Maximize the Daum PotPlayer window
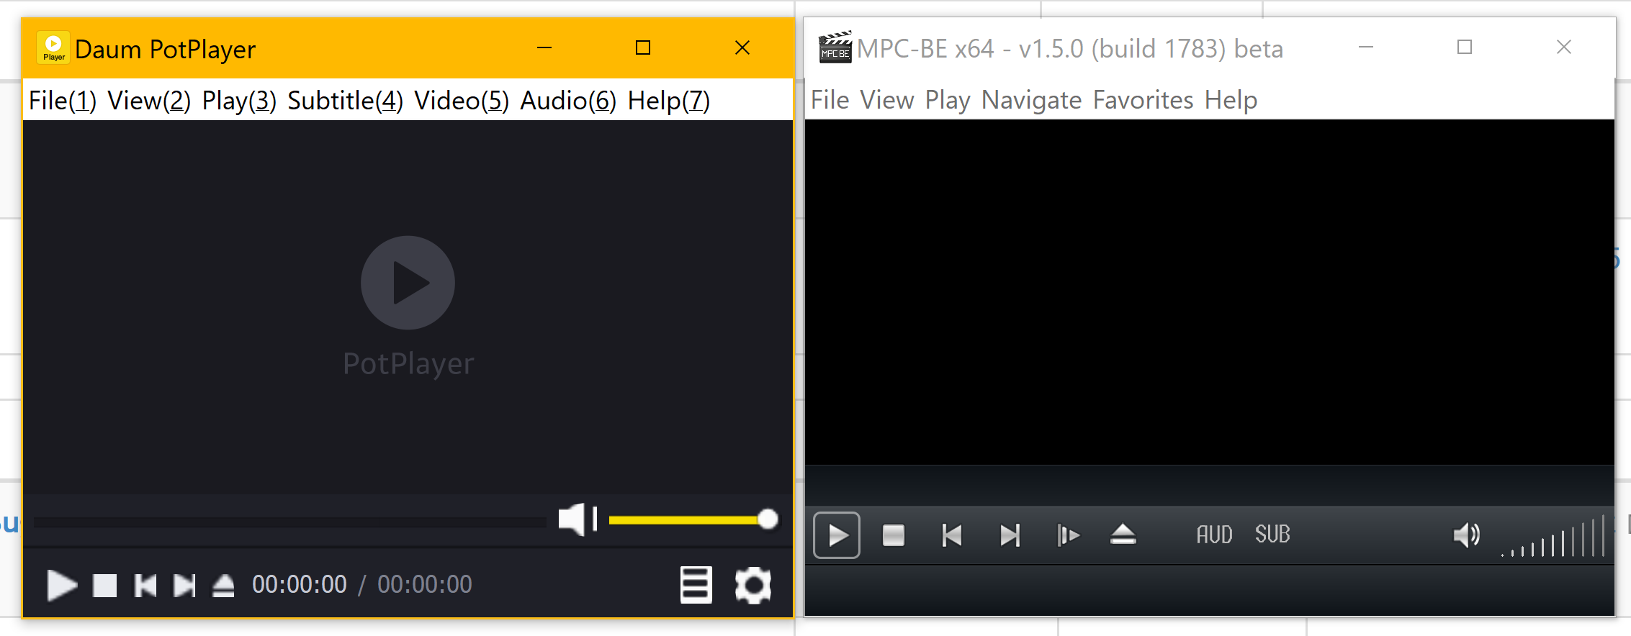Screen dimensions: 1631x636 click(x=643, y=48)
